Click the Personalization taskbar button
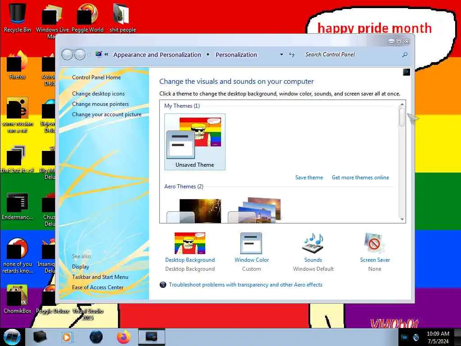 [x=151, y=337]
